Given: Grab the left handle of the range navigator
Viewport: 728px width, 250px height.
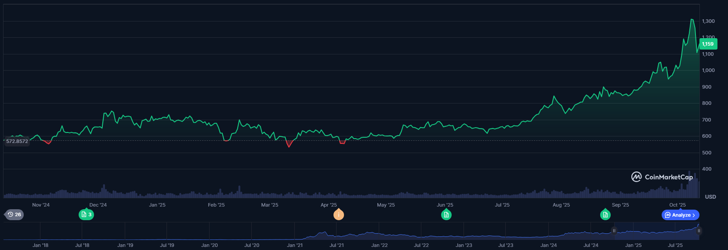Looking at the screenshot, I should coord(614,231).
